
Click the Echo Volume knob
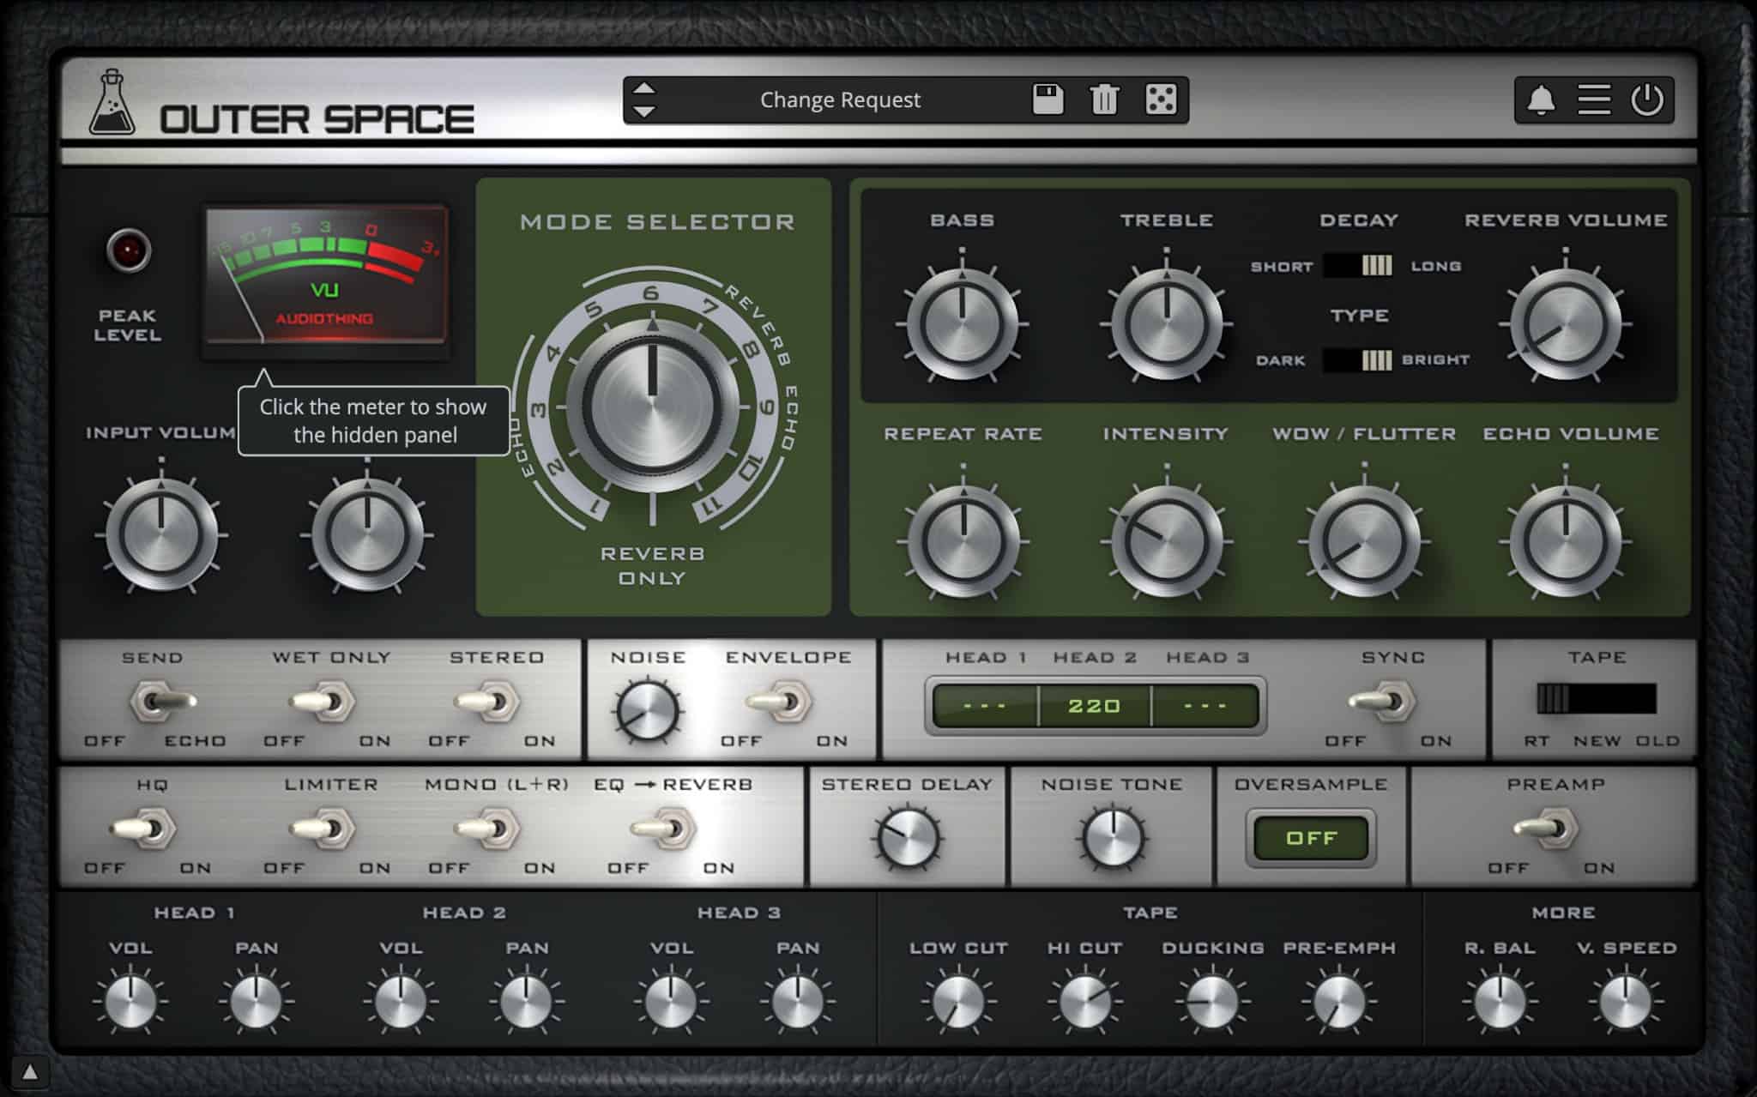(1566, 542)
